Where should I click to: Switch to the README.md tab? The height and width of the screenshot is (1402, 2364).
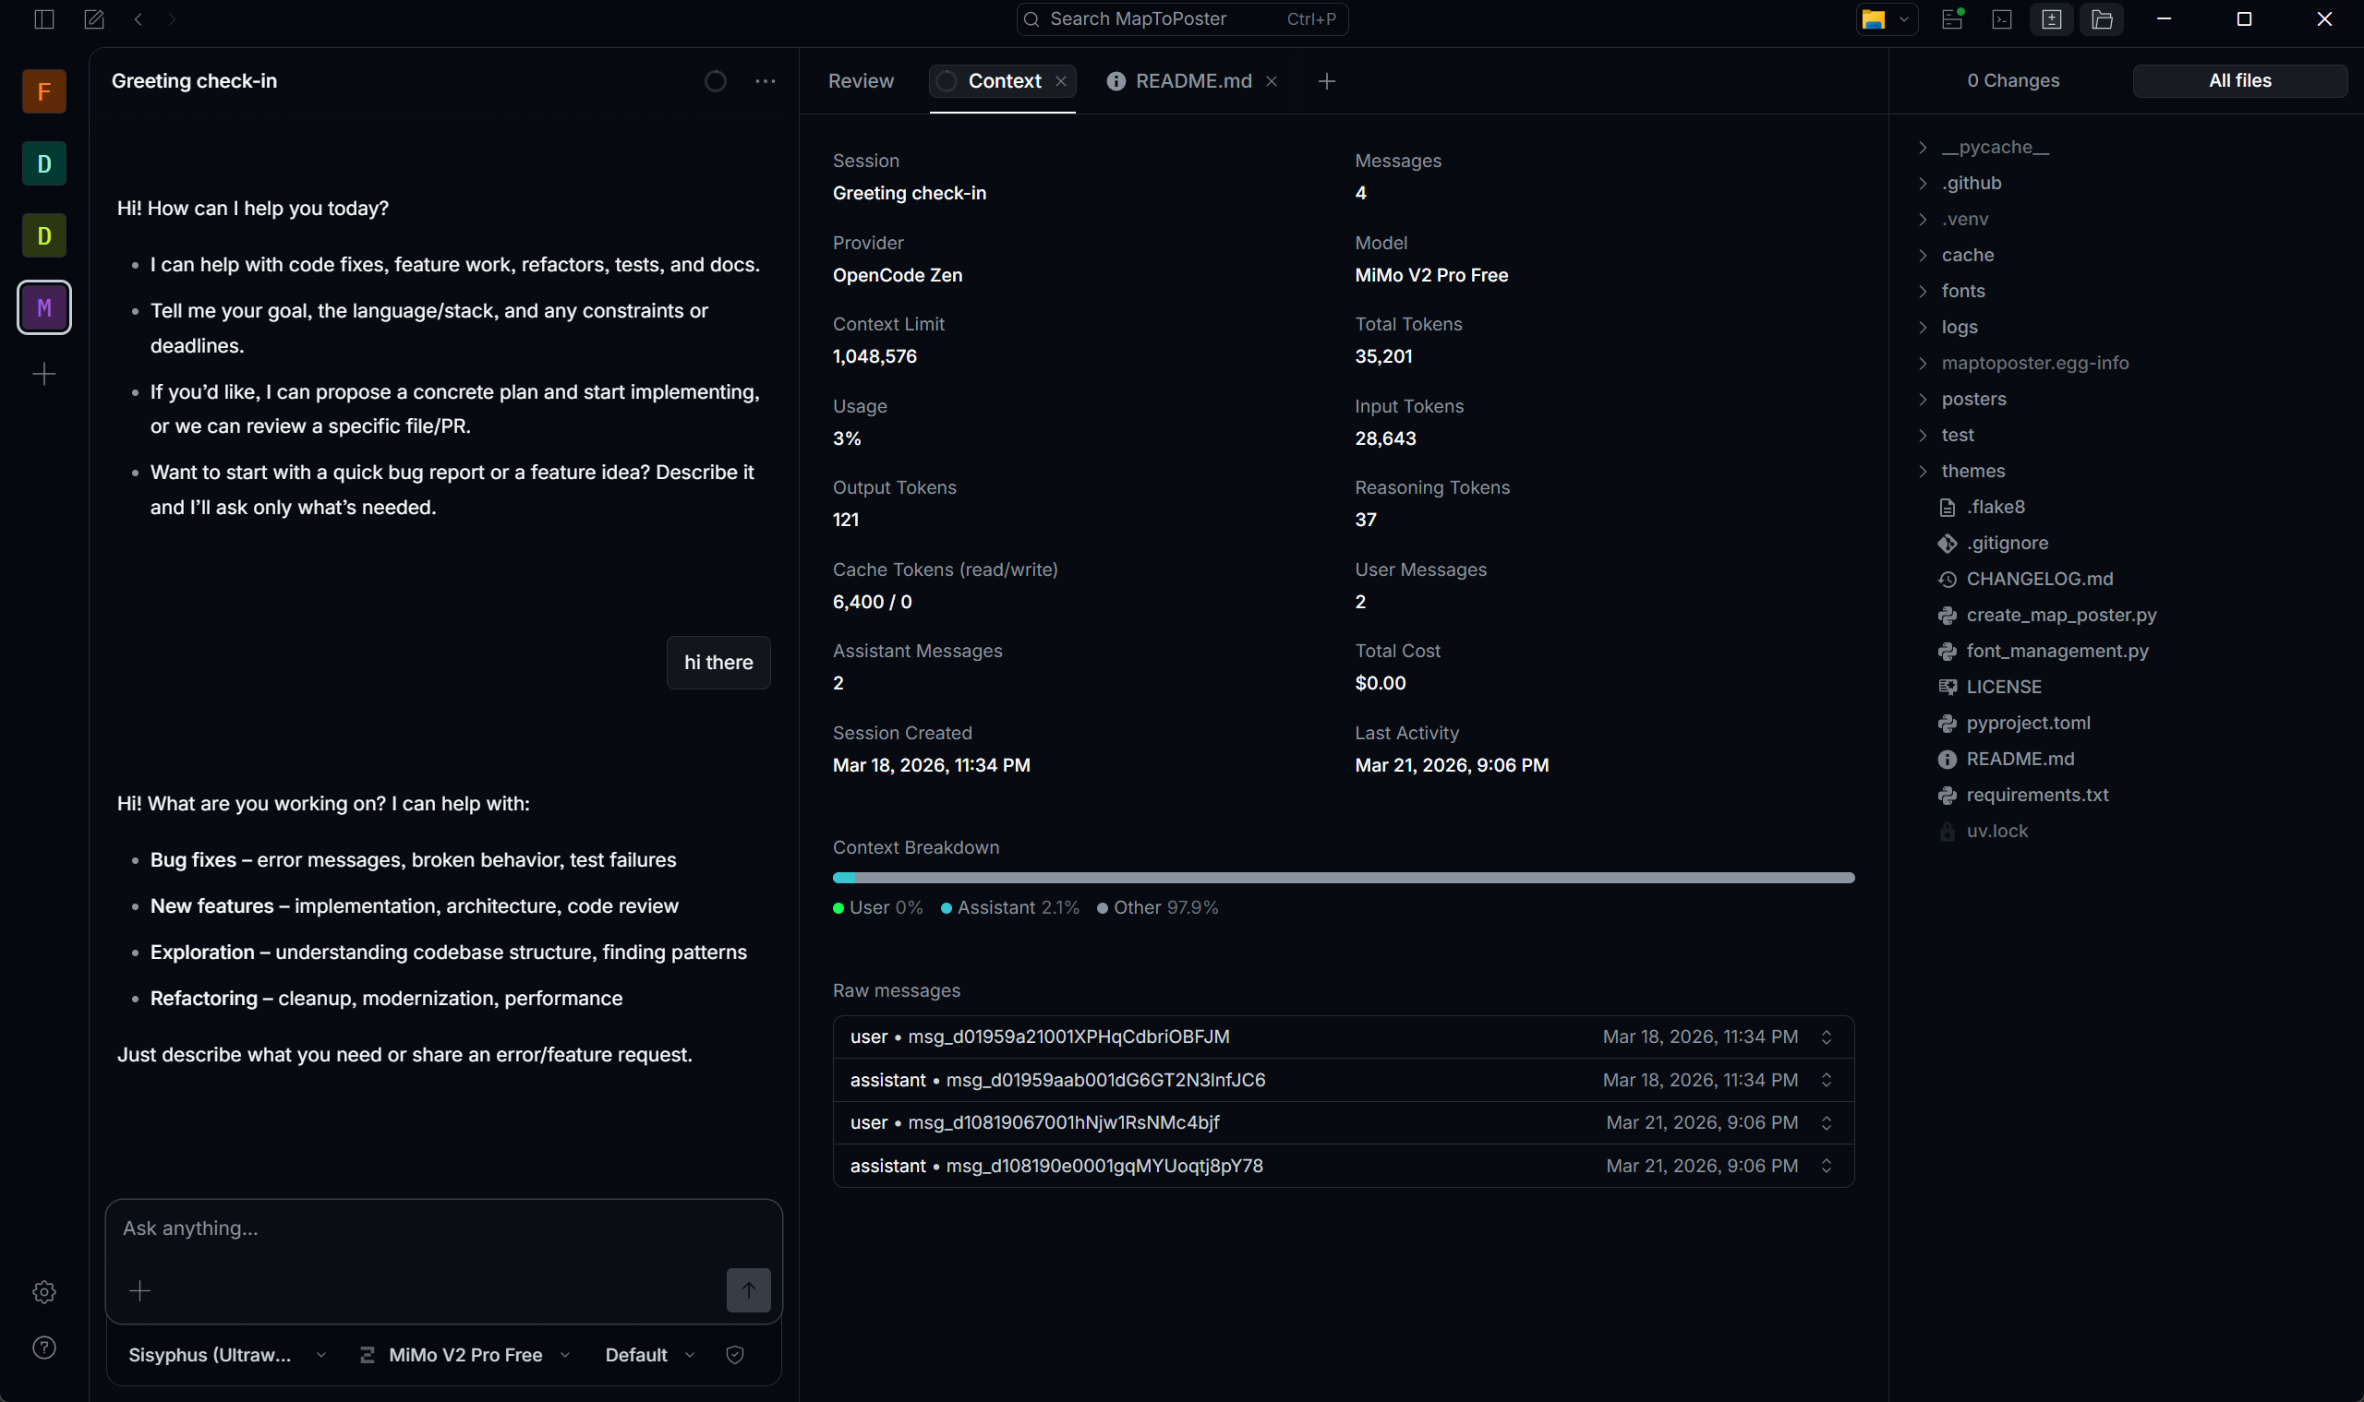tap(1193, 81)
